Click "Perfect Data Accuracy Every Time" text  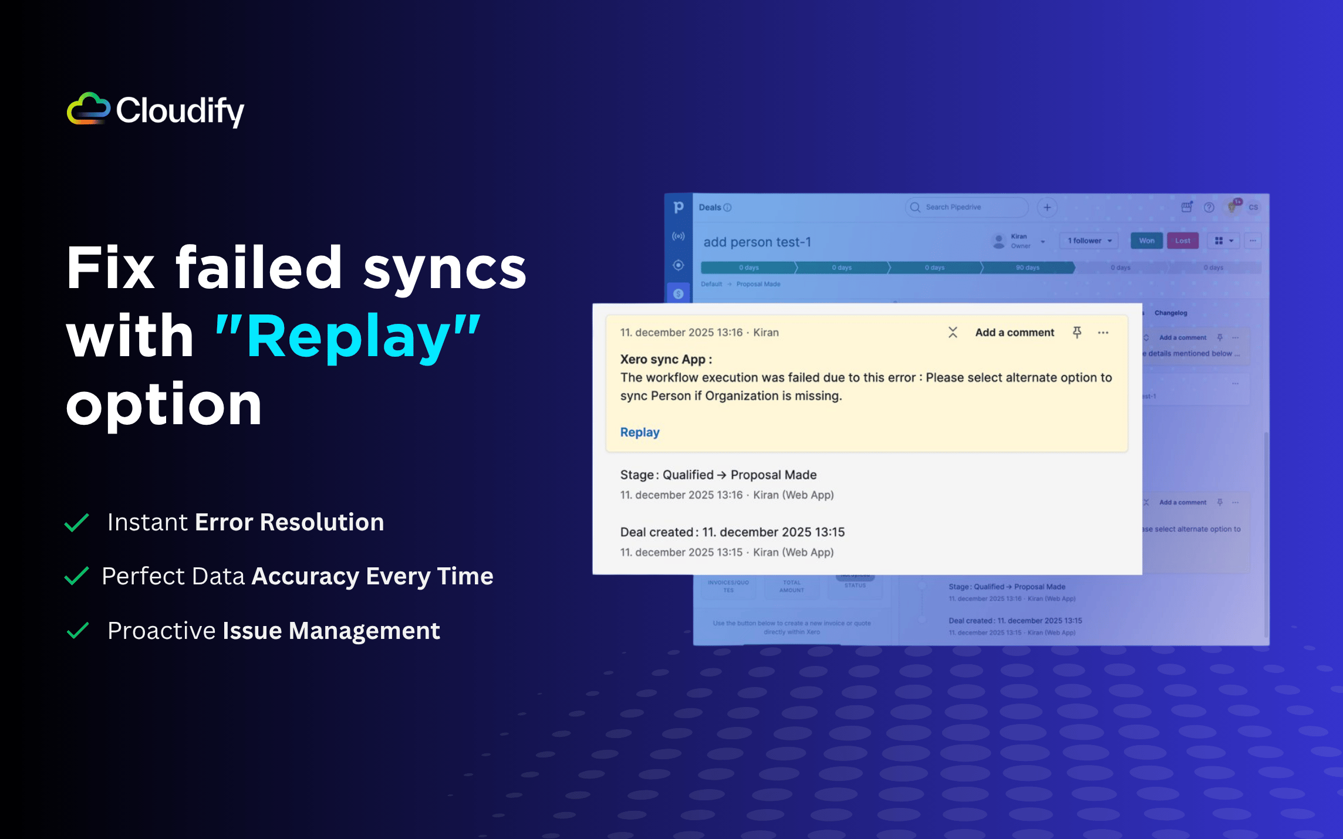click(x=298, y=576)
